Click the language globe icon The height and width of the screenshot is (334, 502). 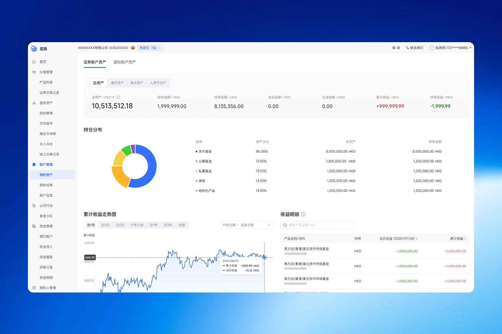coord(394,48)
